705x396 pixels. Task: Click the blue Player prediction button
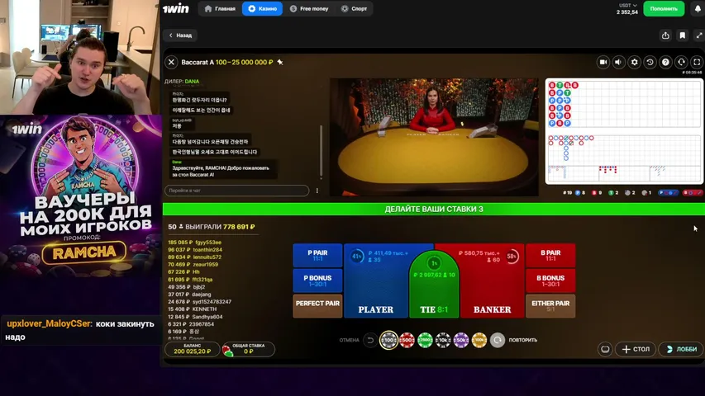[x=668, y=192]
